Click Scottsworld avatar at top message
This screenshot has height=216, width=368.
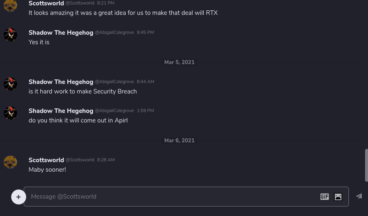(10, 5)
